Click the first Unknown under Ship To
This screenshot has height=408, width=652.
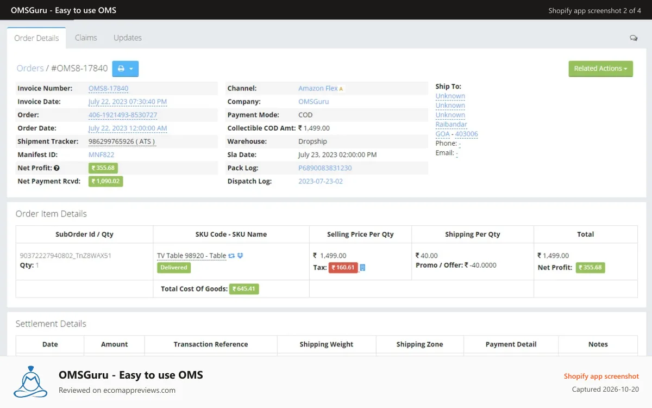click(x=450, y=96)
